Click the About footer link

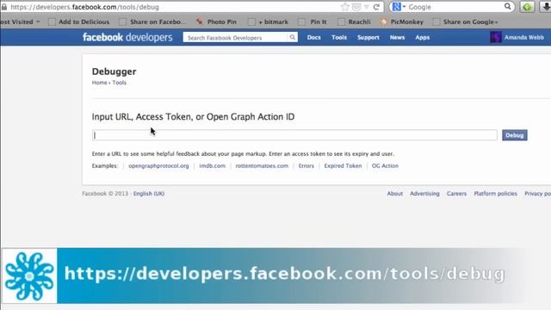(395, 194)
